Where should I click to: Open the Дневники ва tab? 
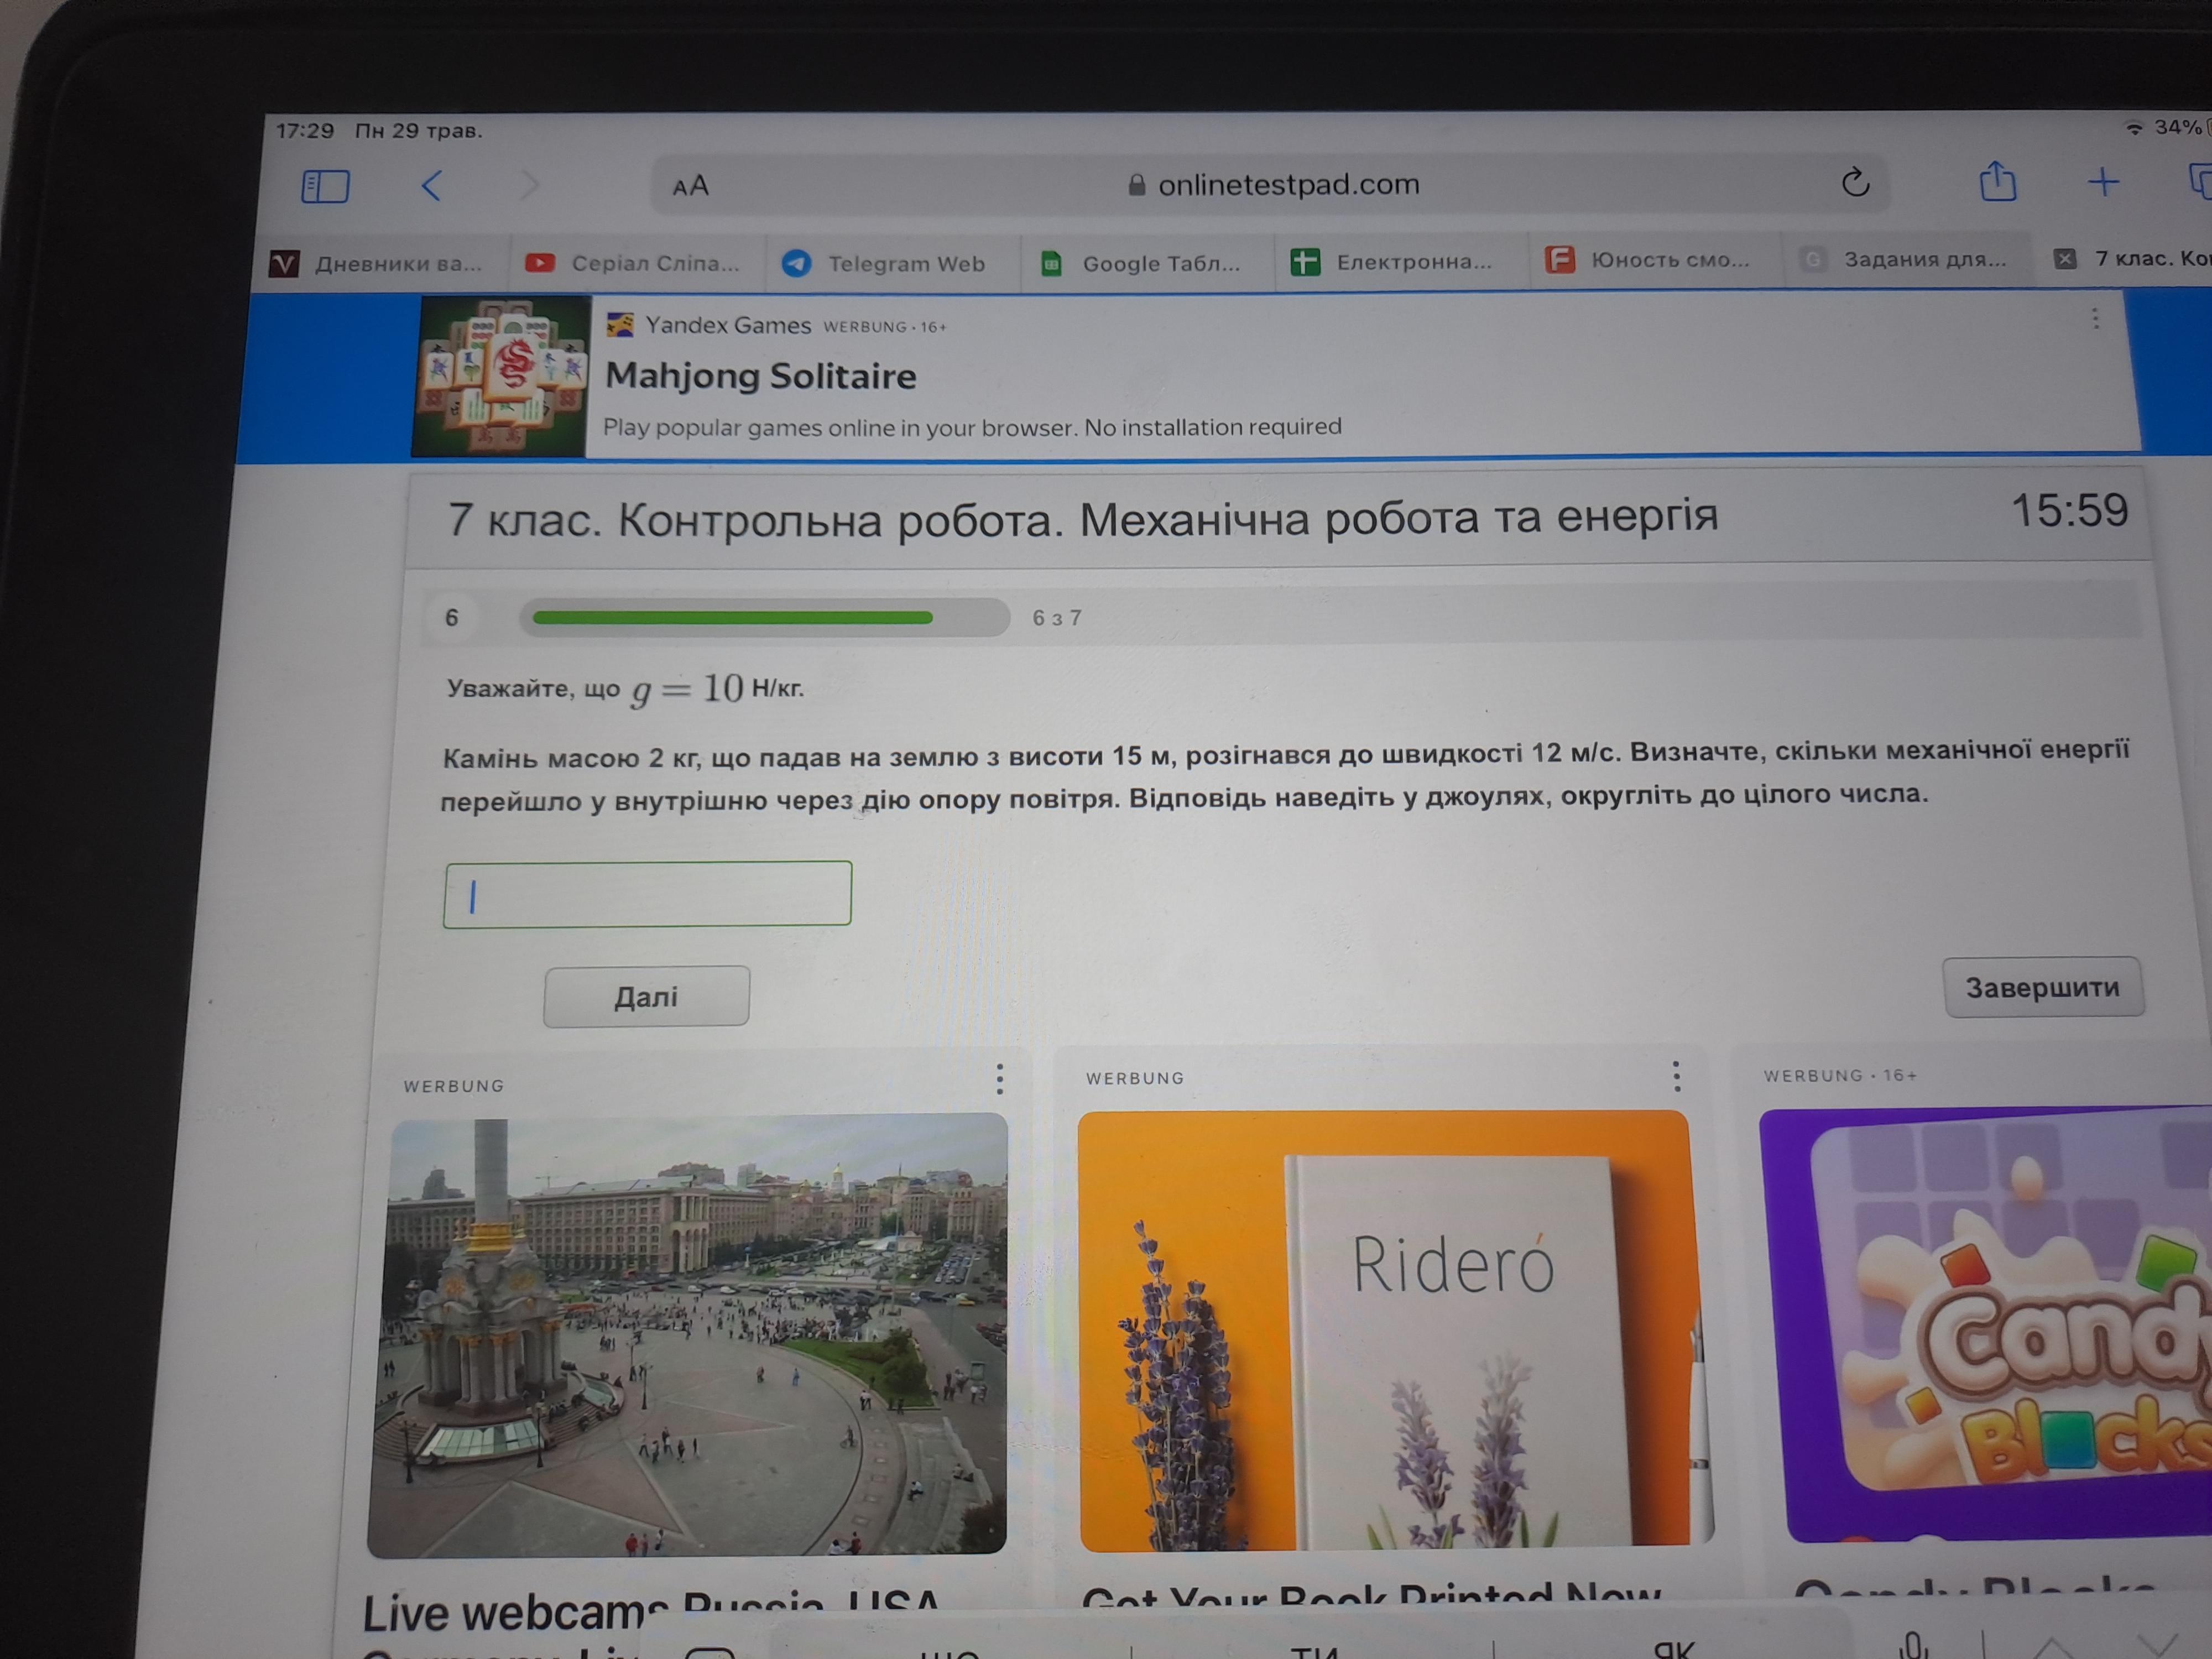pyautogui.click(x=378, y=264)
